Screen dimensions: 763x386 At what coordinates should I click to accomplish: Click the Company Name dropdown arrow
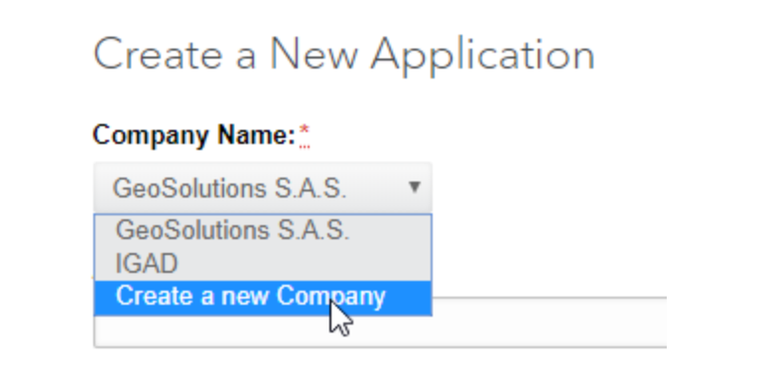coord(414,188)
